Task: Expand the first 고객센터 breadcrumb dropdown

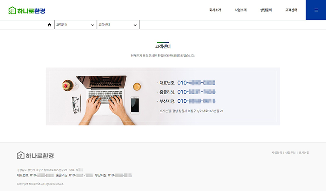Action: 75,25
